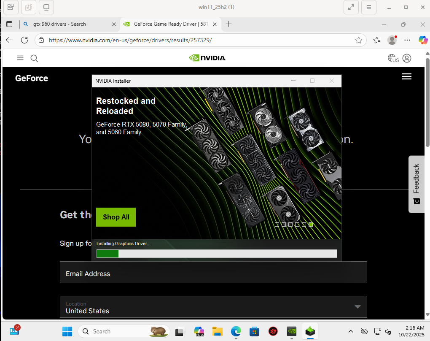Image resolution: width=430 pixels, height=341 pixels.
Task: Refresh the page in Edge
Action: (24, 40)
